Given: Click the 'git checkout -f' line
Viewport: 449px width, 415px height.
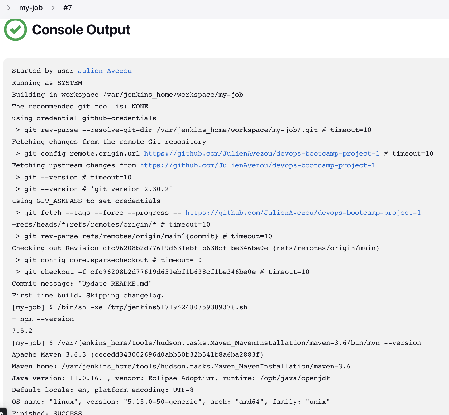Looking at the screenshot, I should point(162,272).
